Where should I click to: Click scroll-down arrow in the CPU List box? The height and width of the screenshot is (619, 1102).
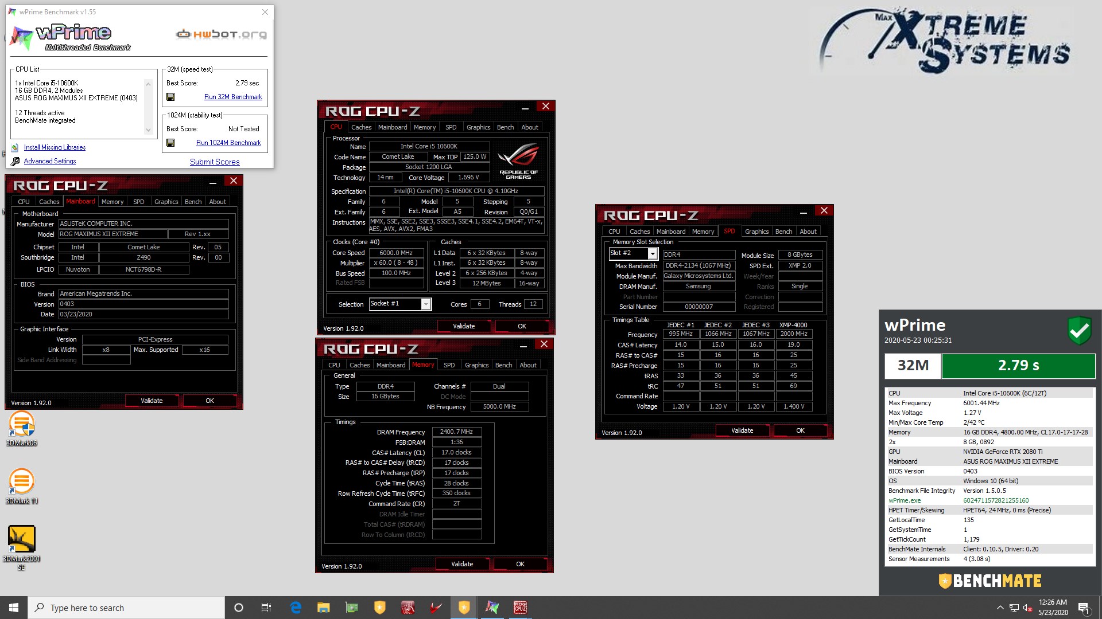[x=148, y=130]
